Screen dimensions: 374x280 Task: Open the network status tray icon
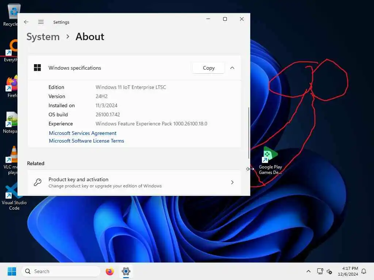coord(320,271)
